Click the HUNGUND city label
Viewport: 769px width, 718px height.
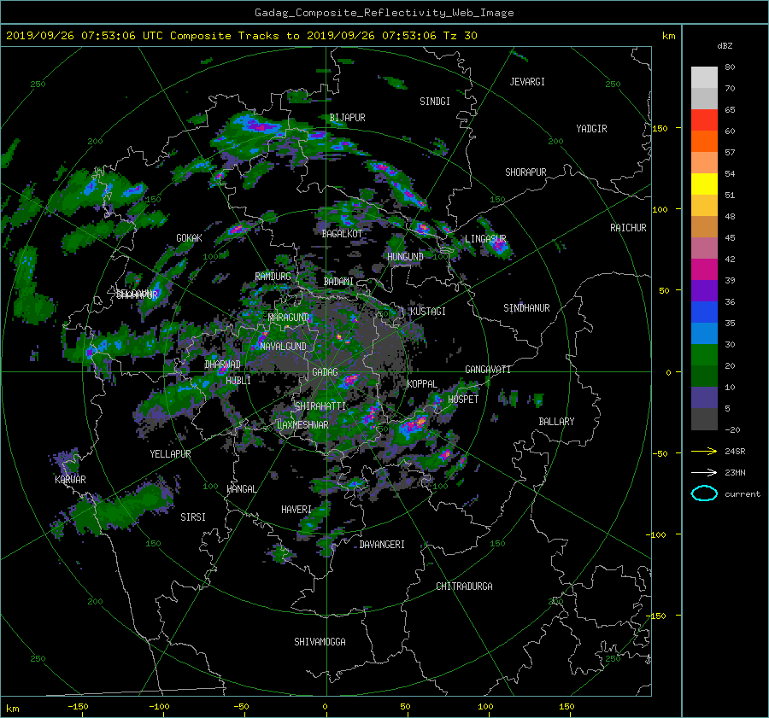[x=405, y=257]
